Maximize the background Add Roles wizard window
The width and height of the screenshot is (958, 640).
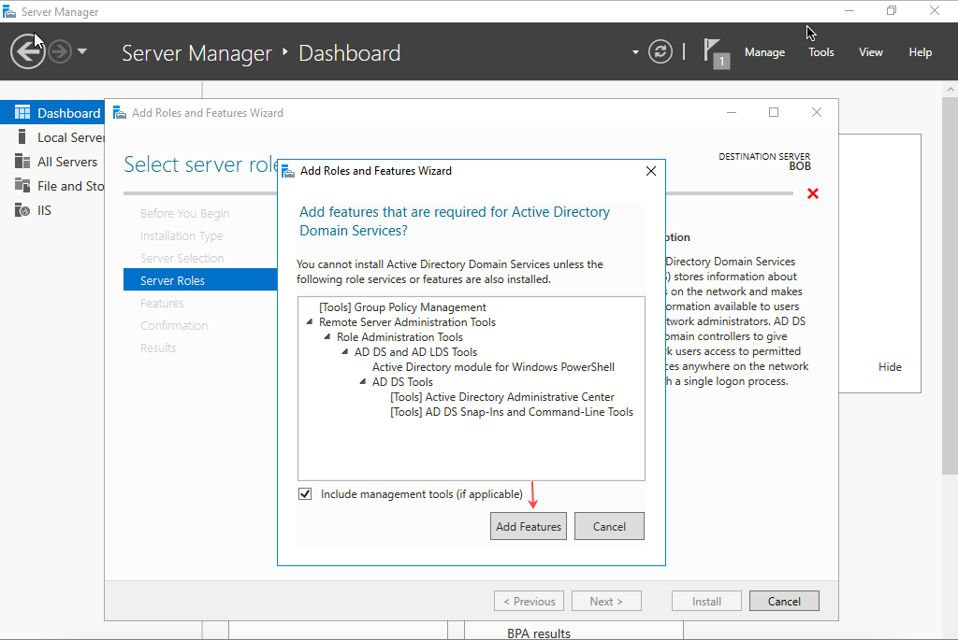774,112
